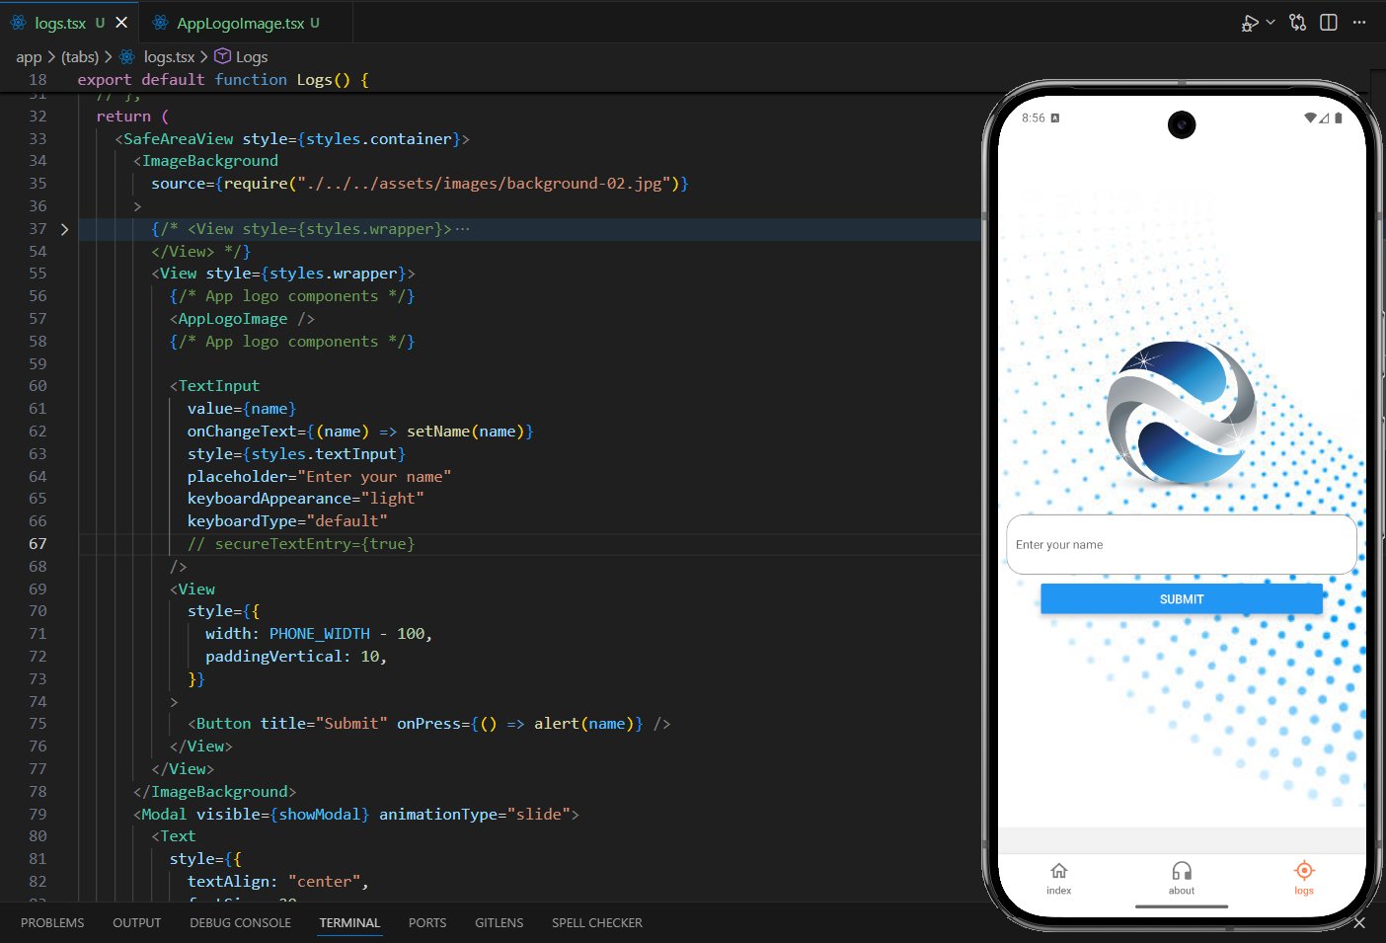Open the OUTPUT panel tab

pyautogui.click(x=136, y=922)
